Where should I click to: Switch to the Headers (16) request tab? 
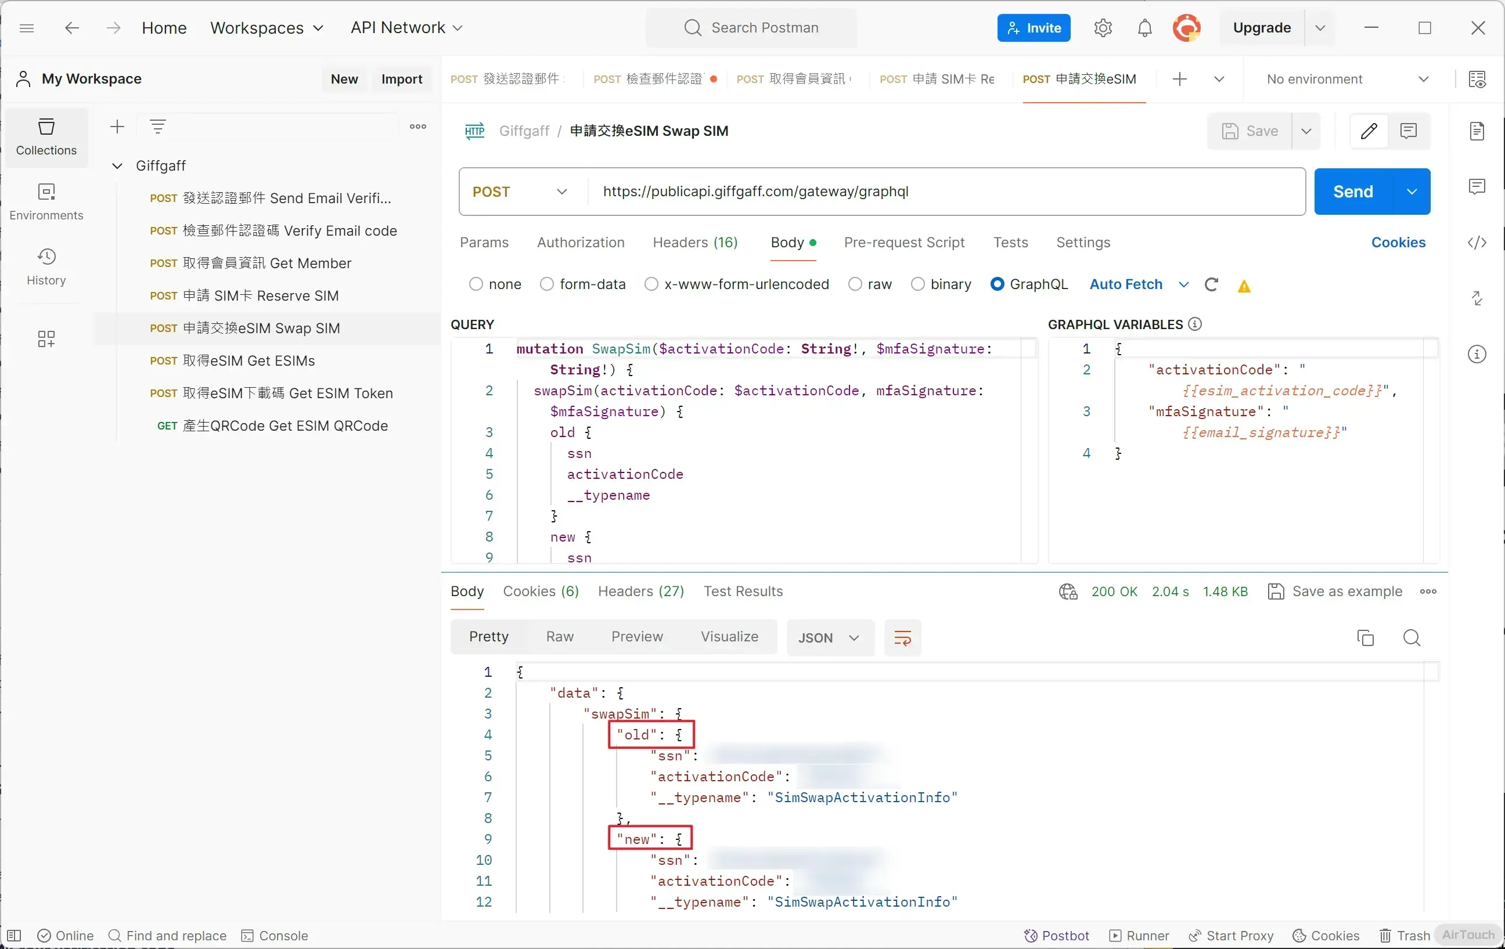pos(695,243)
